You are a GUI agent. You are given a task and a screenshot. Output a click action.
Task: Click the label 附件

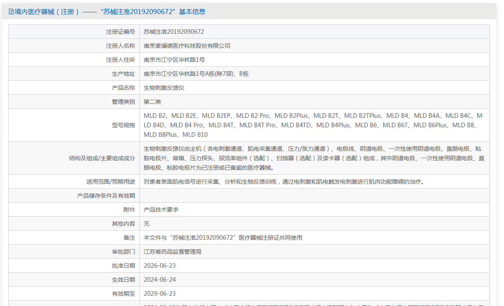pos(129,210)
